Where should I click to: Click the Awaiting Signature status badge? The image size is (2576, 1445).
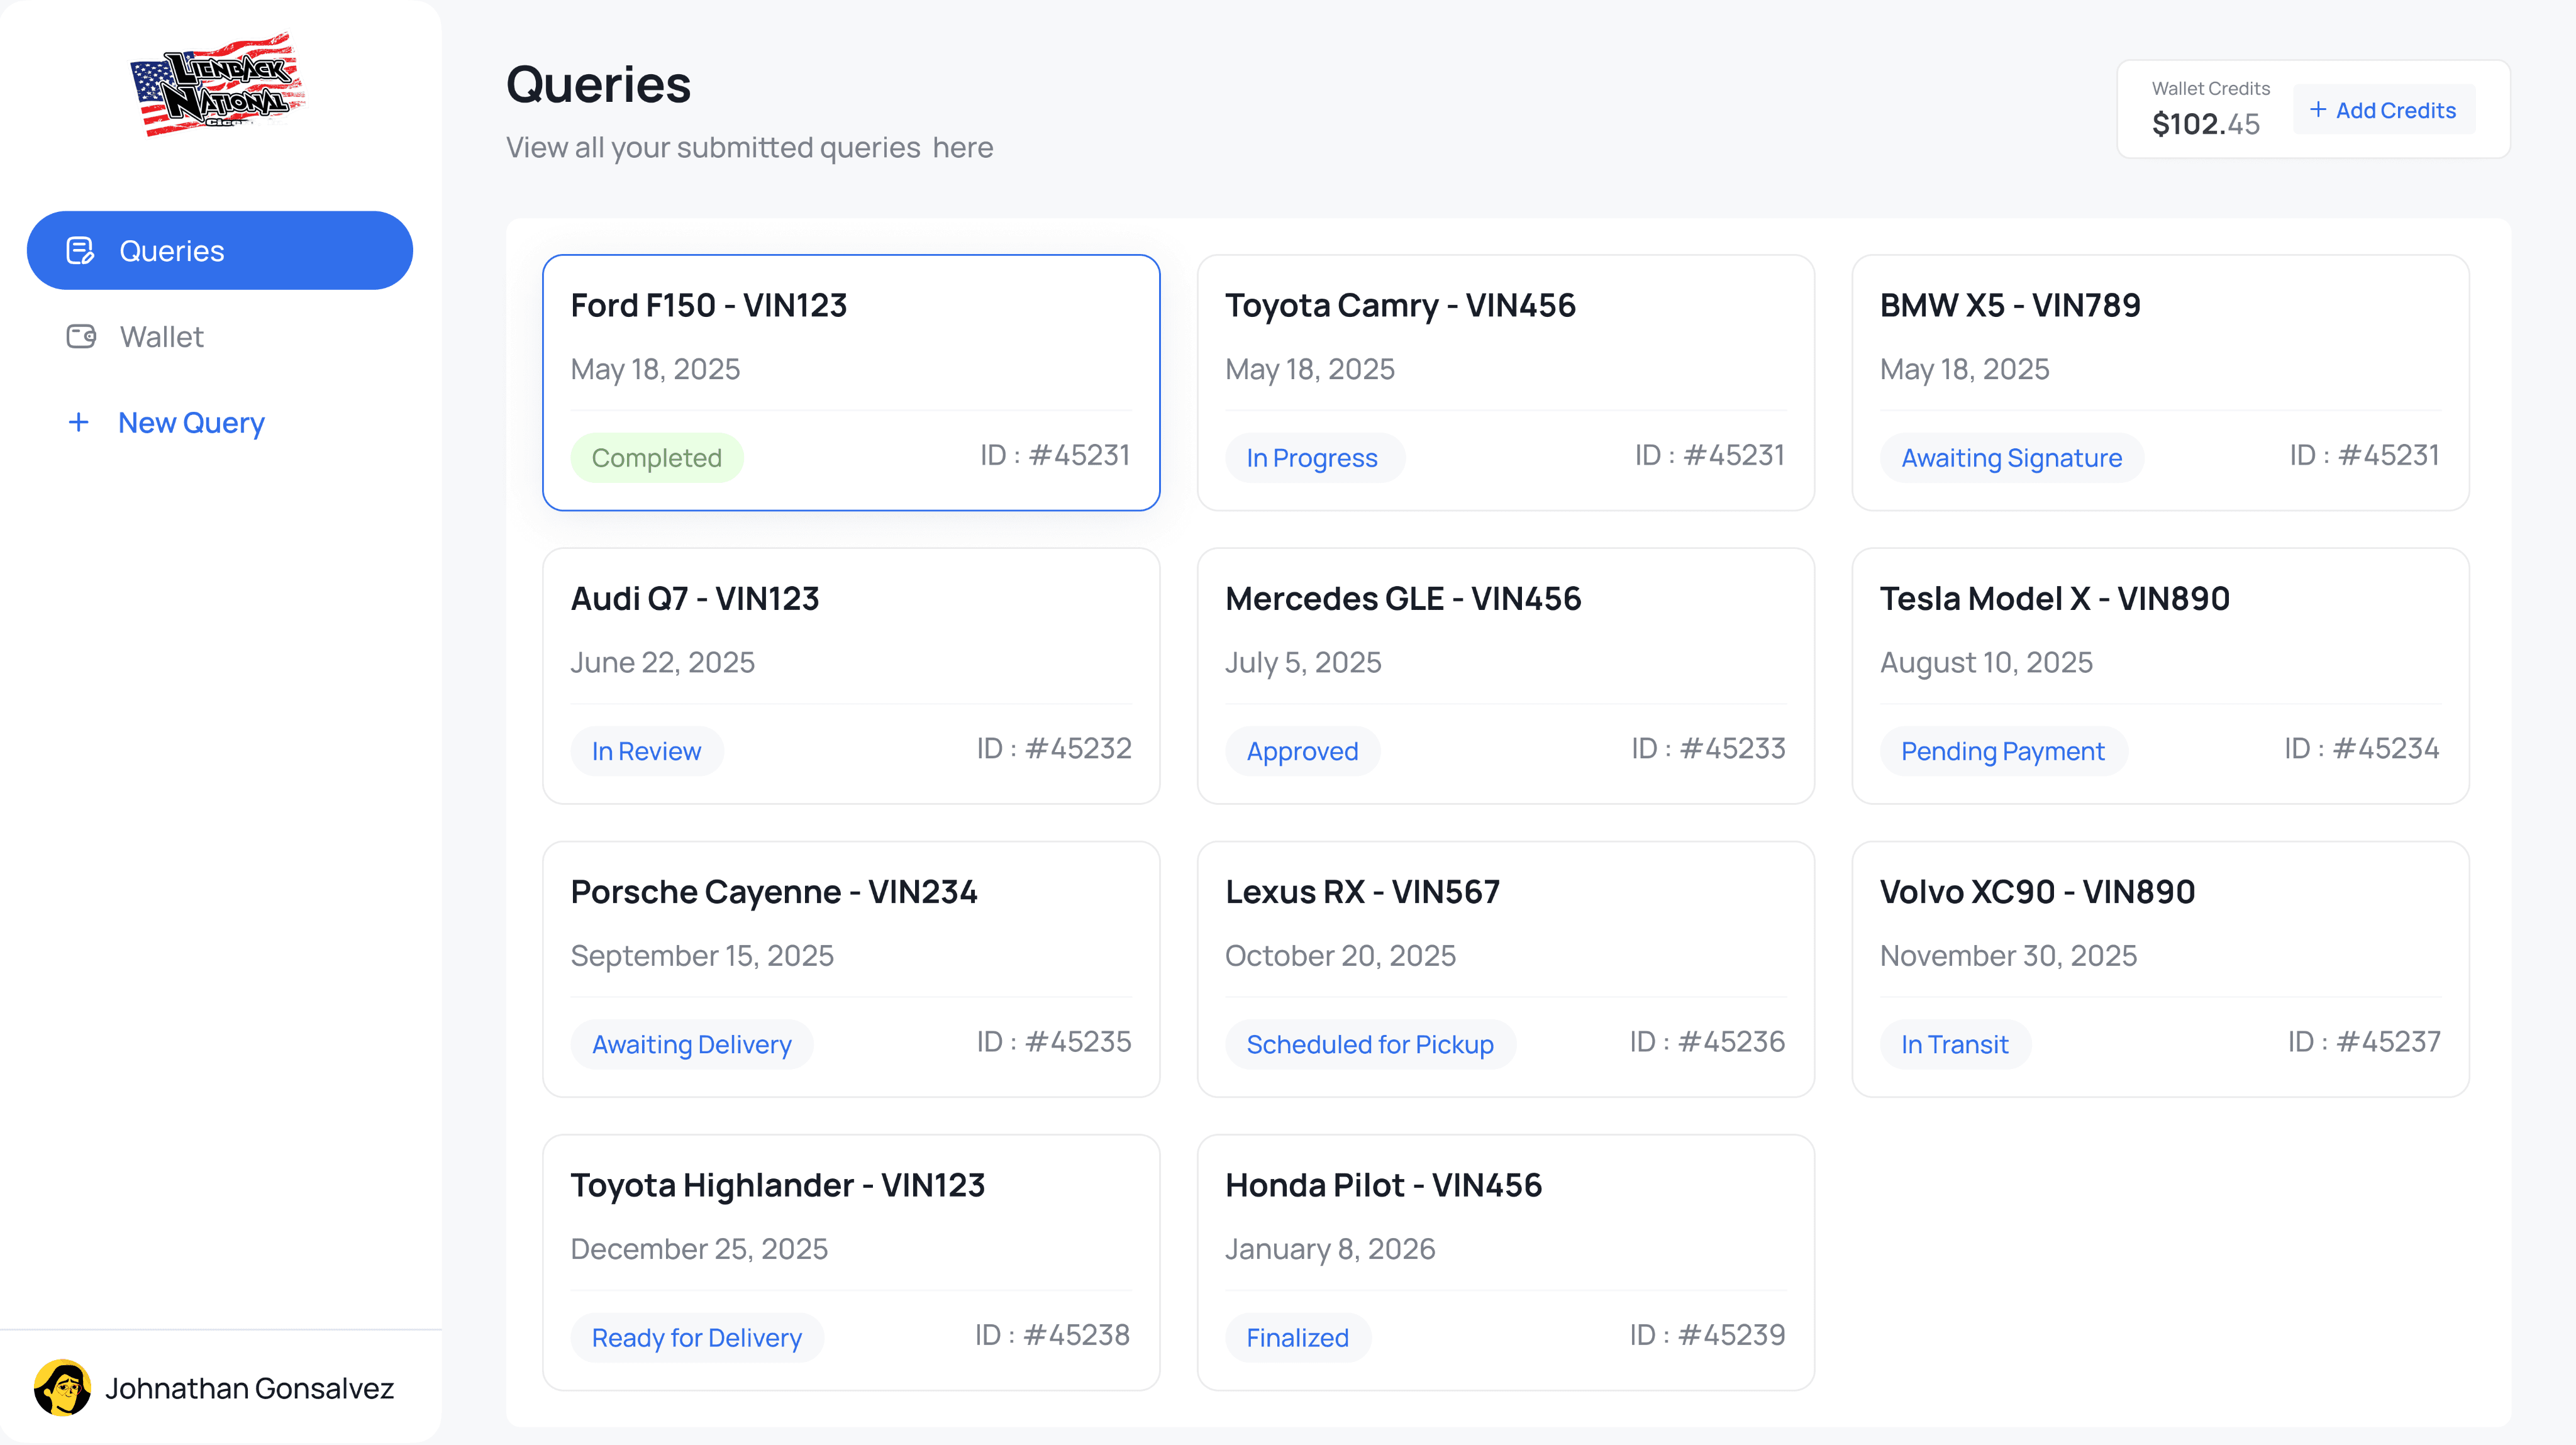[x=2011, y=458]
